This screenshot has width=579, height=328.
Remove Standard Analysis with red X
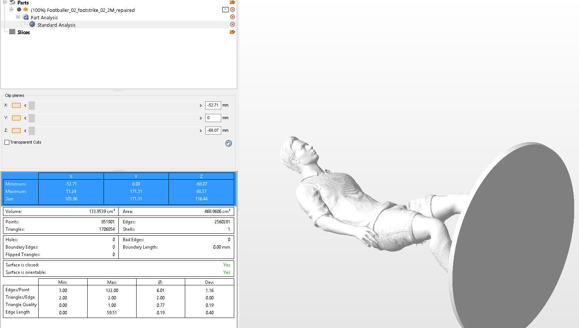(232, 24)
